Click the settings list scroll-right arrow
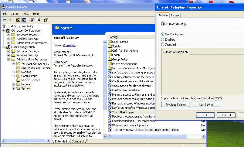244x147 pixels. click(203, 136)
